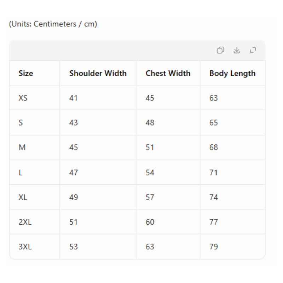Select the Chest Width column header

point(168,73)
